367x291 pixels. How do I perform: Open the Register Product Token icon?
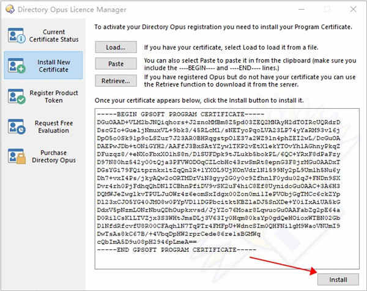coord(17,96)
